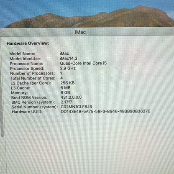
Task: Click the Model Name label
Action: coord(22,54)
